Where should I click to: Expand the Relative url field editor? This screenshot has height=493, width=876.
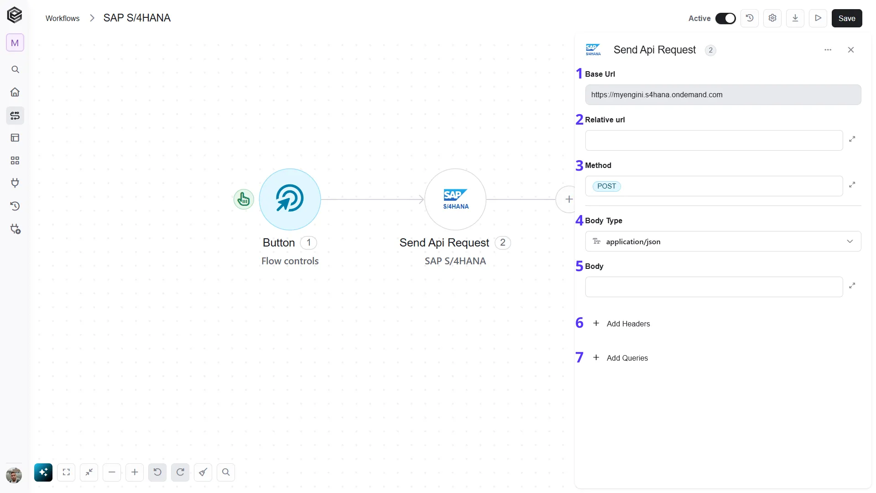click(x=852, y=139)
